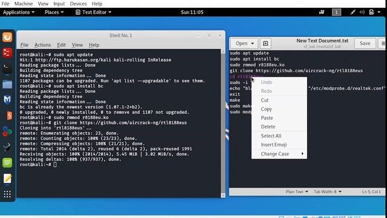
Task: Click the workspace 1 indicator in top bar
Action: [336, 12]
